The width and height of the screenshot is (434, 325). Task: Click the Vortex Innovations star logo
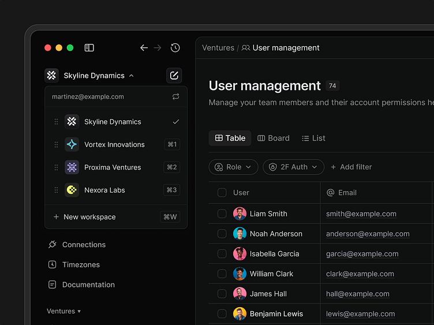point(72,144)
